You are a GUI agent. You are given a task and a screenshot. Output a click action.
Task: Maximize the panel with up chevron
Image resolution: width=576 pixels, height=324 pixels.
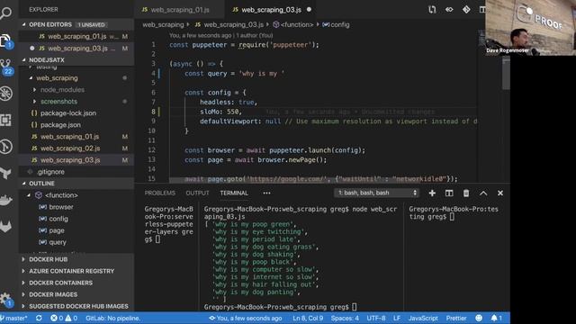click(x=483, y=193)
